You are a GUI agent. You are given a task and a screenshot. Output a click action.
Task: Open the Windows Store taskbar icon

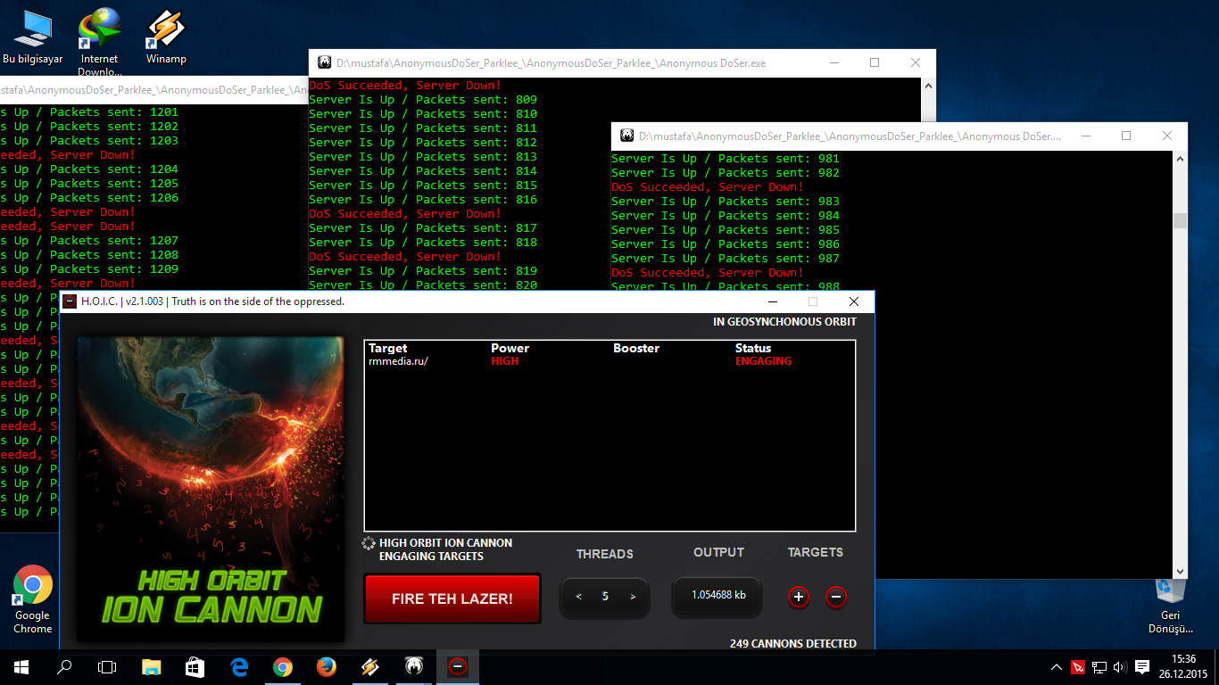[x=195, y=666]
